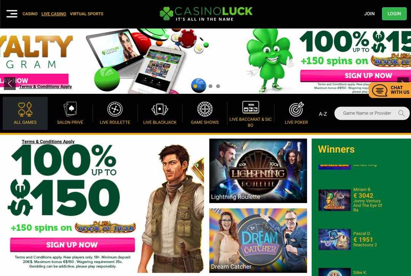This screenshot has height=276, width=411.
Task: Switch to the Casino menu tab
Action: (30, 14)
